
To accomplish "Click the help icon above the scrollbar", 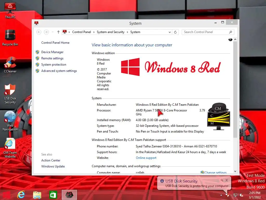I will 230,40.
